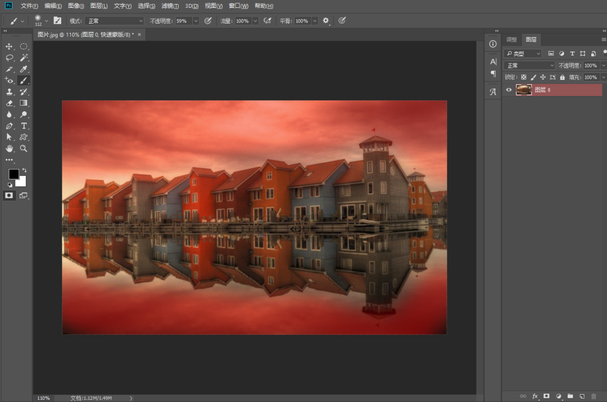The width and height of the screenshot is (607, 402).
Task: Toggle pressure for size
Action: coord(342,21)
